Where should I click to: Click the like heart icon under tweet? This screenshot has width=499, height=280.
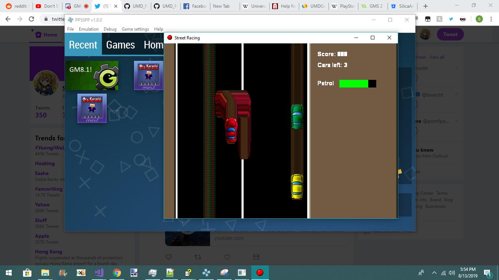pos(227,257)
